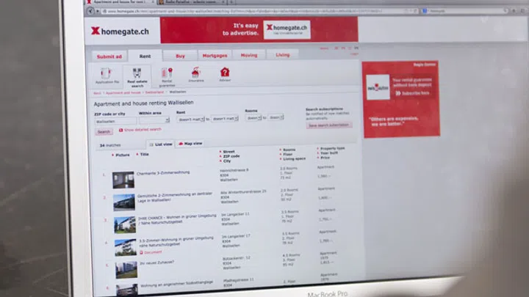Open the Advisor question-mark house icon
The width and height of the screenshot is (529, 297).
tap(225, 72)
